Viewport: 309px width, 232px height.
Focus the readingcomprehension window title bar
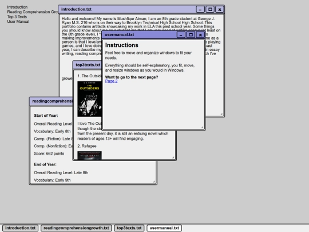tap(51, 101)
